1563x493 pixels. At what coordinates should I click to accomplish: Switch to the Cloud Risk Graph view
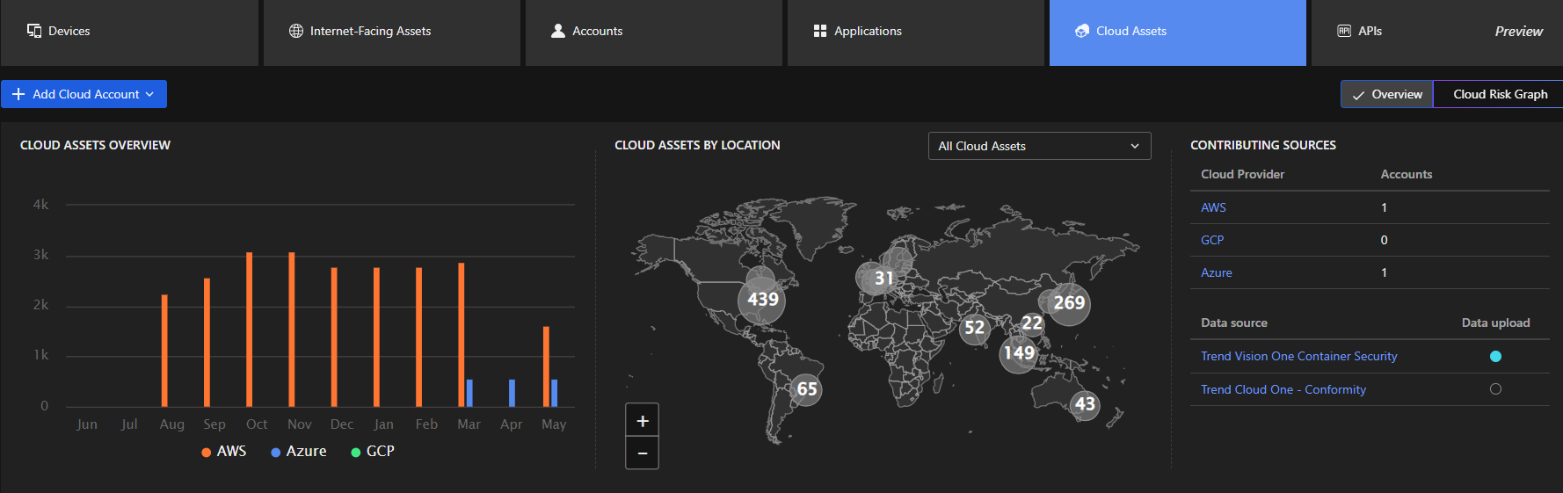click(x=1500, y=94)
